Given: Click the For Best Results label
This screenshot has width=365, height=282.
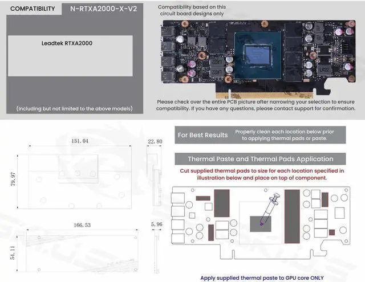Looking at the screenshot, I should [202, 135].
